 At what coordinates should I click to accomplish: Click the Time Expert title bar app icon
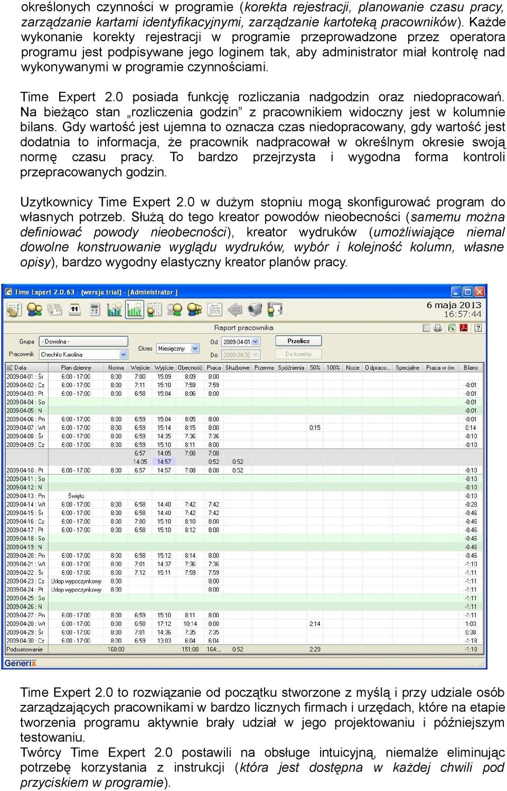[x=8, y=292]
